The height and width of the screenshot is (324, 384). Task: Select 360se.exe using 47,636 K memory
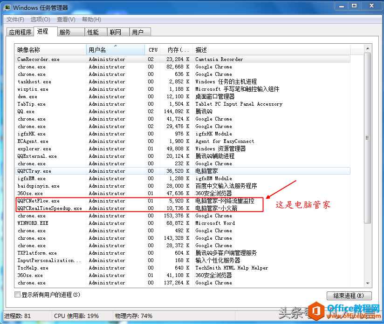point(183,193)
